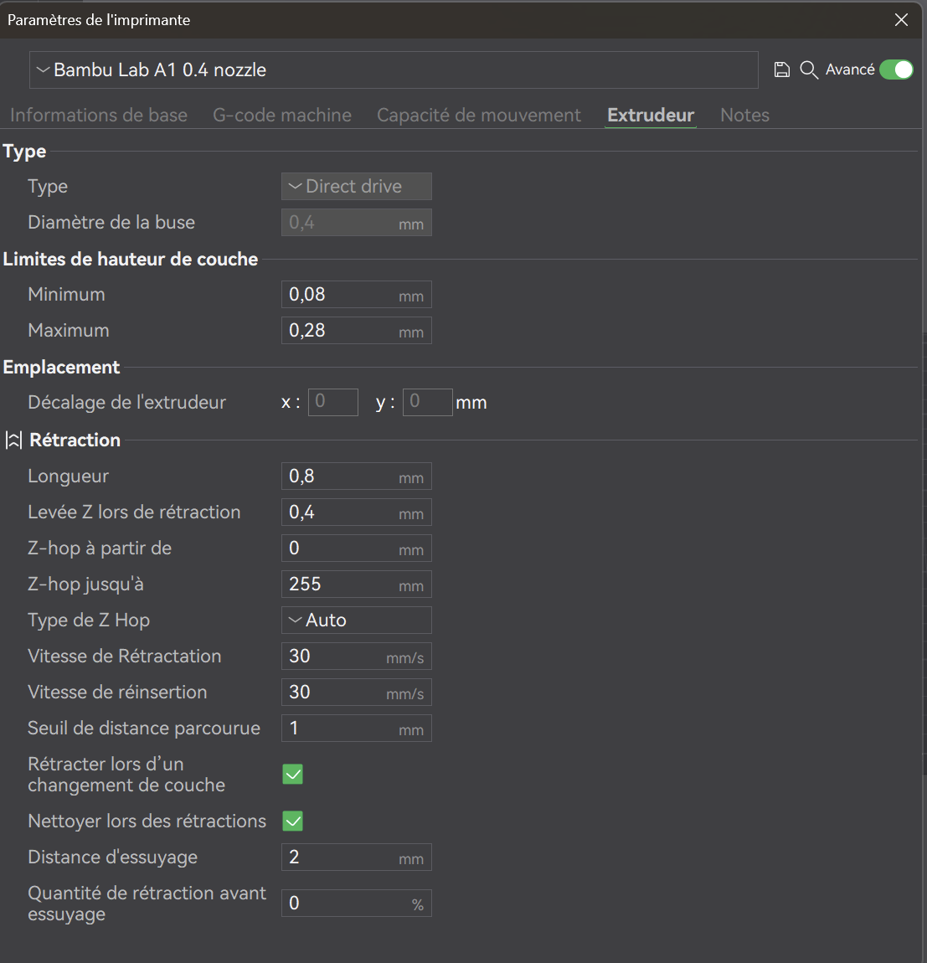
Task: Click the Z-hop jusqu'à value field
Action: click(356, 584)
